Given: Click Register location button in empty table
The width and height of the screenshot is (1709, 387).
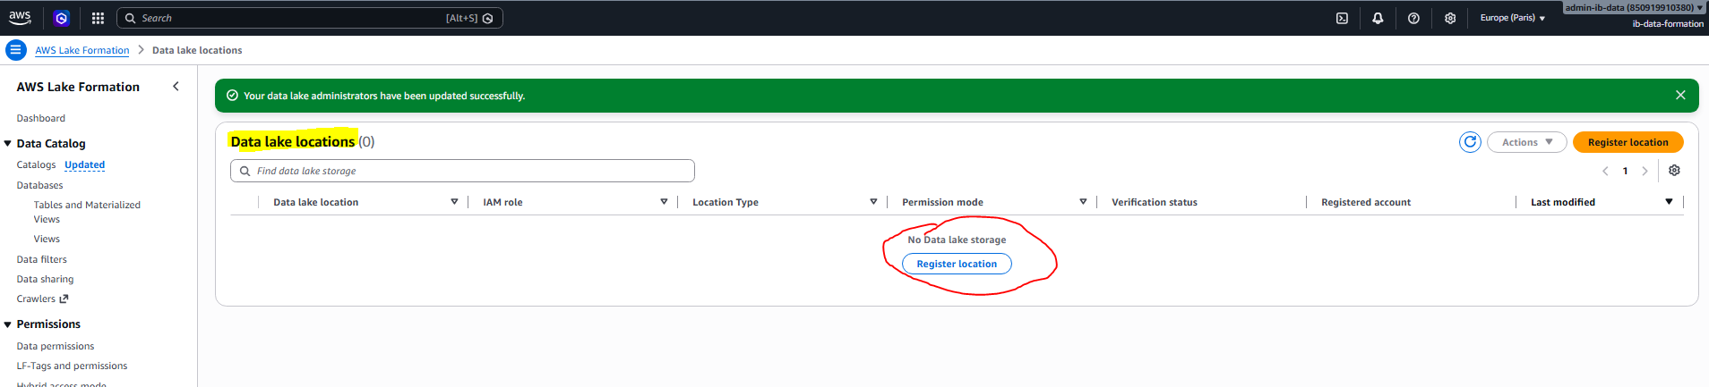Looking at the screenshot, I should [x=957, y=264].
